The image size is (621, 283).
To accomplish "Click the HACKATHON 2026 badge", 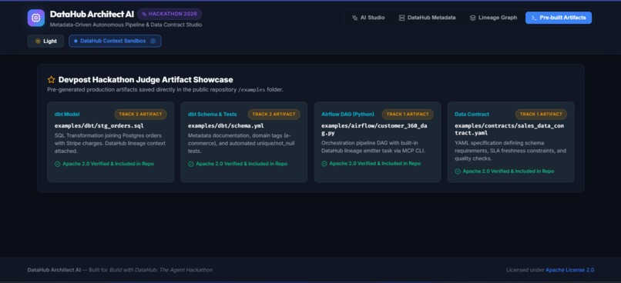I will 170,14.
